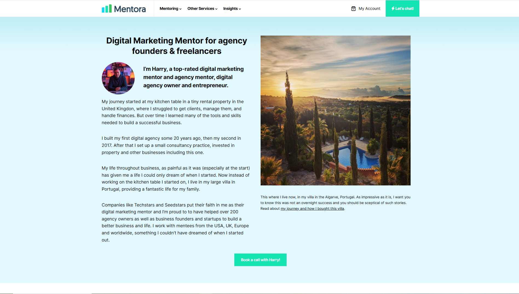Click Book a call with Harry! button
This screenshot has height=294, width=519.
point(260,260)
